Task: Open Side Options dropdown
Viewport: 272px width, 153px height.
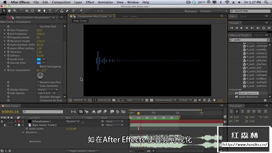Action: [x=46, y=93]
